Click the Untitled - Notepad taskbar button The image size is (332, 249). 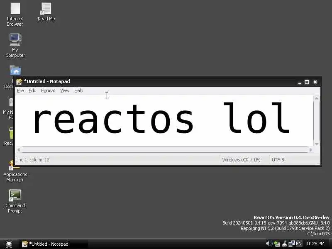point(54,244)
